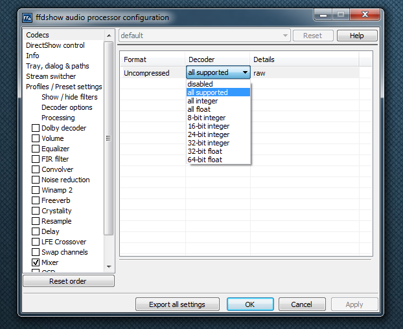Click the Decoder column header

tap(218, 59)
